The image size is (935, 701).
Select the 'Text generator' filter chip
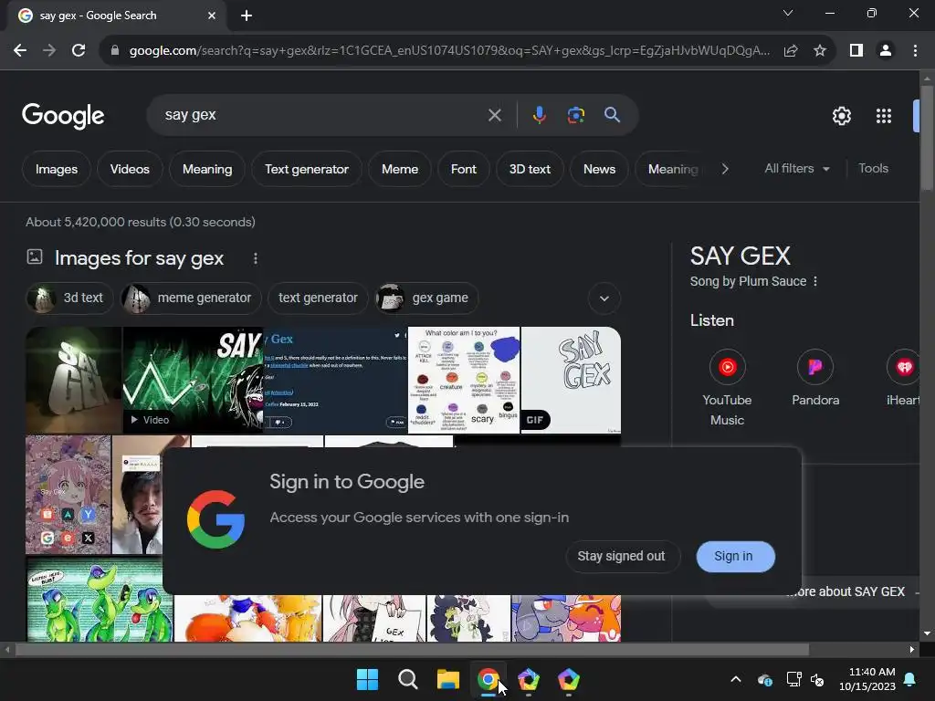[307, 169]
